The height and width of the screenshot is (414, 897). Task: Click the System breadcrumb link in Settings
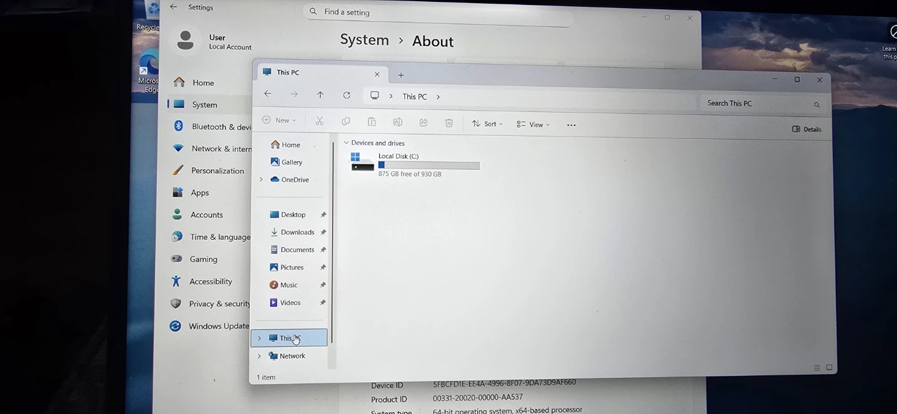click(x=364, y=40)
